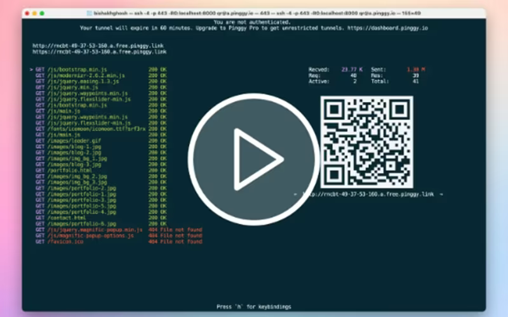Select the /images/img_bg_2.jpg request row
Screen dimensions: 508x317
pyautogui.click(x=101, y=176)
